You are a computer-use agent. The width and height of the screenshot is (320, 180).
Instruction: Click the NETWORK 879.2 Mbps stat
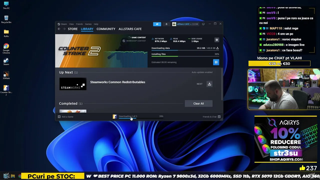click(159, 40)
